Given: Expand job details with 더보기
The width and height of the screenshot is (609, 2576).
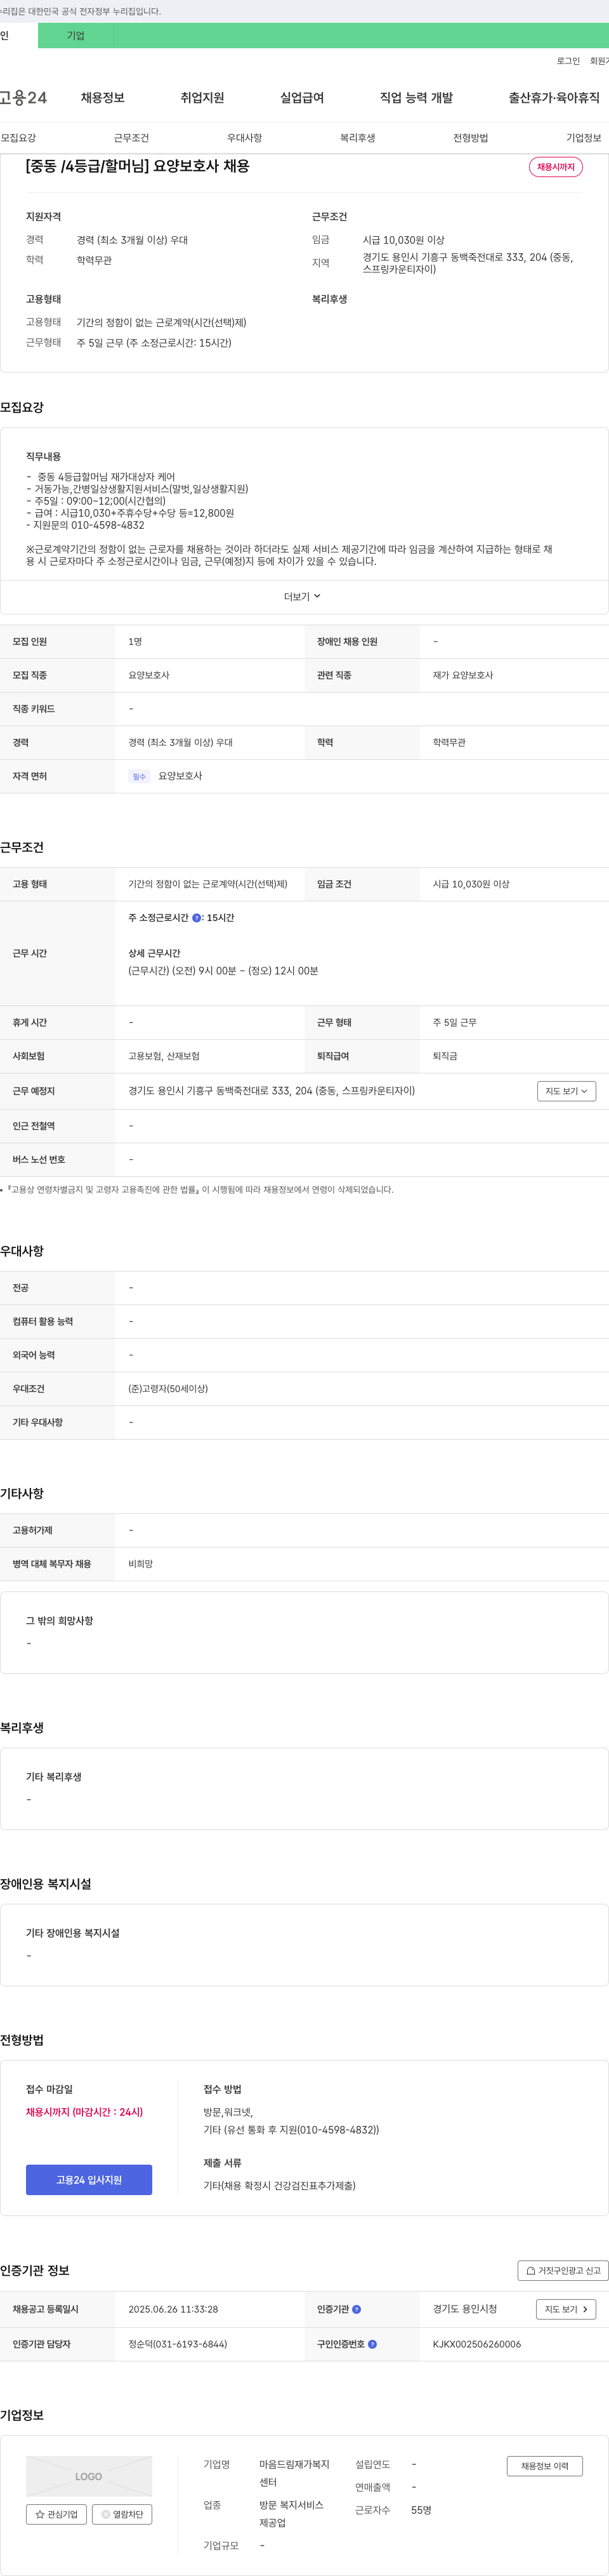Looking at the screenshot, I should [x=302, y=596].
